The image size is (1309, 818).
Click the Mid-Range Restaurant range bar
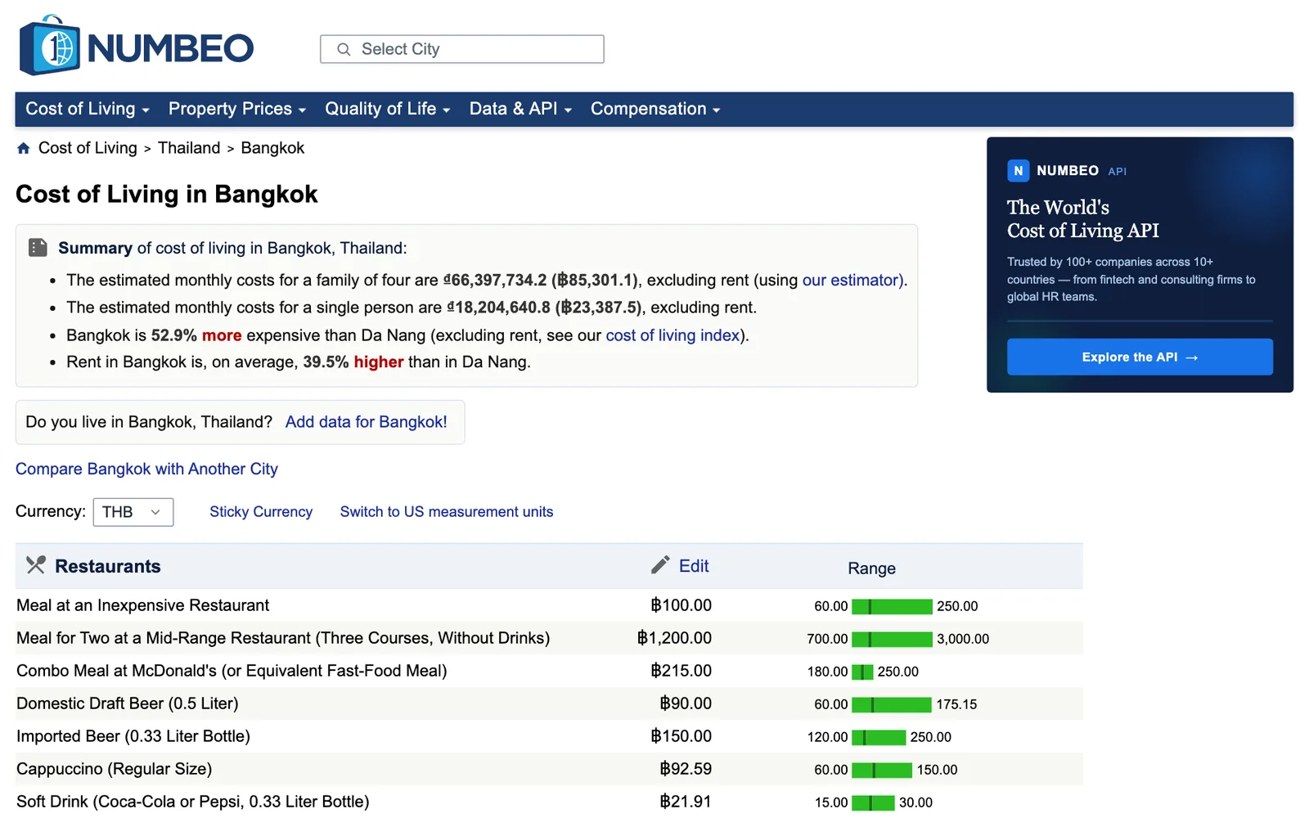892,639
